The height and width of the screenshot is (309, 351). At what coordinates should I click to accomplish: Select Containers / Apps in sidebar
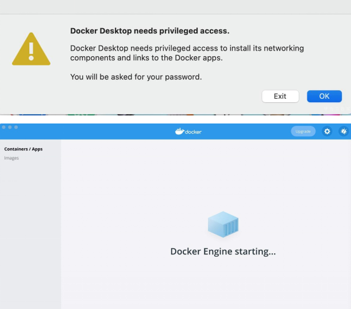[23, 149]
